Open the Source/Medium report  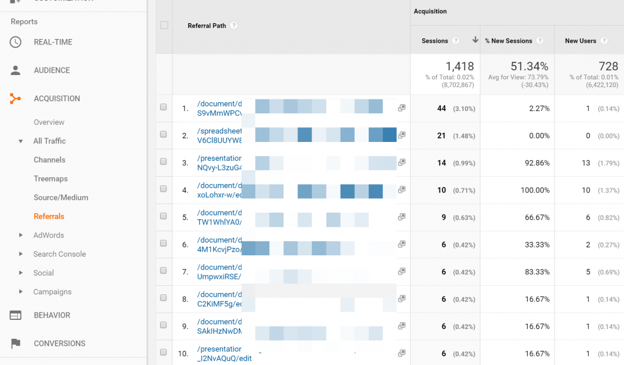tap(61, 197)
